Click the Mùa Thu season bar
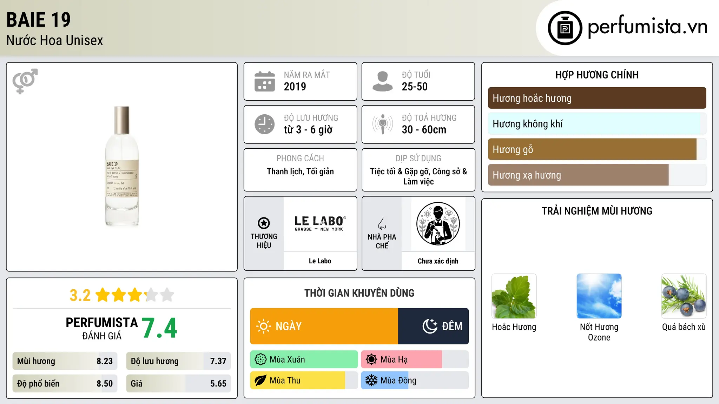719x404 pixels. (304, 381)
